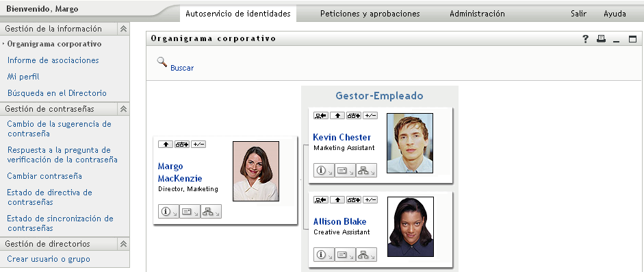Open the info icon for Kevin Chester
Image resolution: width=644 pixels, height=272 pixels.
(324, 171)
